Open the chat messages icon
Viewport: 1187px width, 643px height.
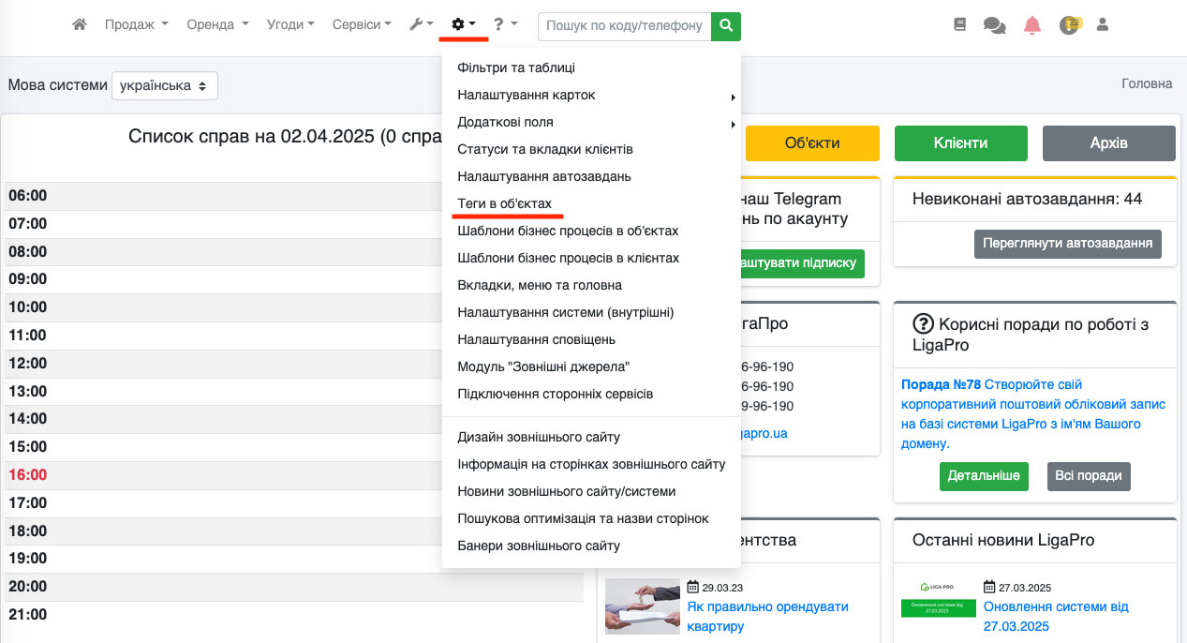[994, 26]
